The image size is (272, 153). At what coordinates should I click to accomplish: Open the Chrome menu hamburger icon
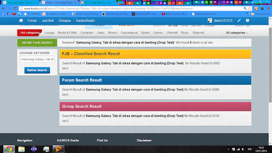pyautogui.click(x=269, y=8)
